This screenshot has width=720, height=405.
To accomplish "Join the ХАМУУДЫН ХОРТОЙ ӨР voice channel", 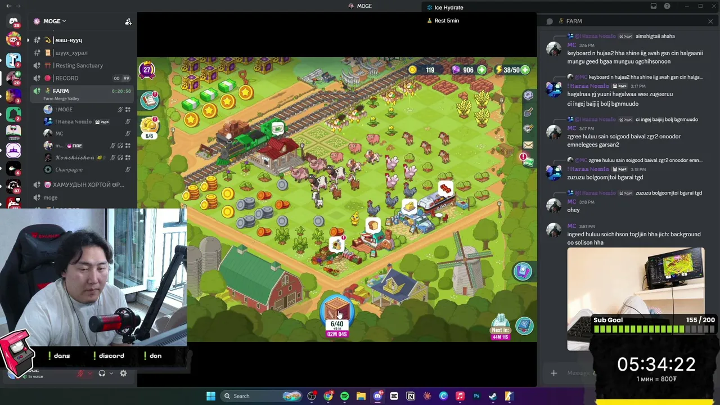I will [x=83, y=184].
